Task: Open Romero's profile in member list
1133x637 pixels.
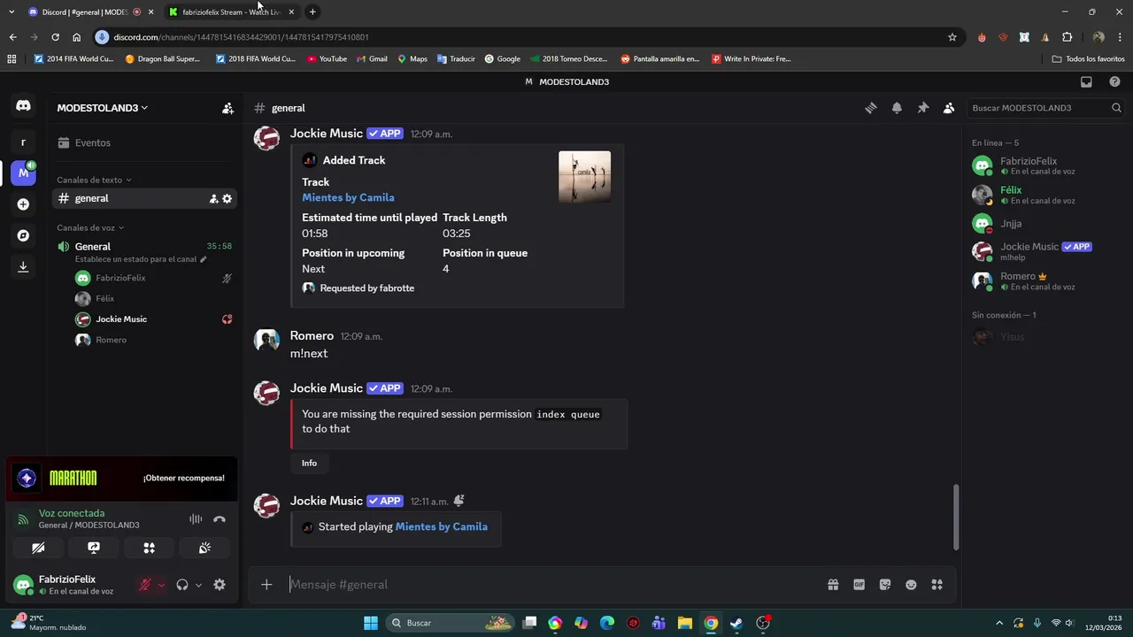Action: coord(1048,281)
